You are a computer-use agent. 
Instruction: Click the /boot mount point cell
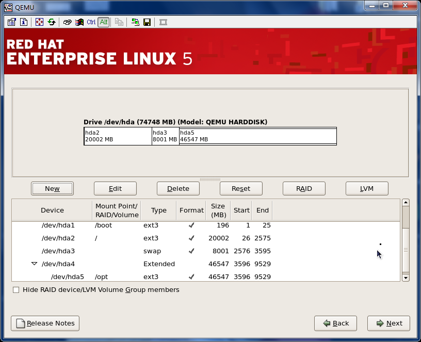[103, 225]
